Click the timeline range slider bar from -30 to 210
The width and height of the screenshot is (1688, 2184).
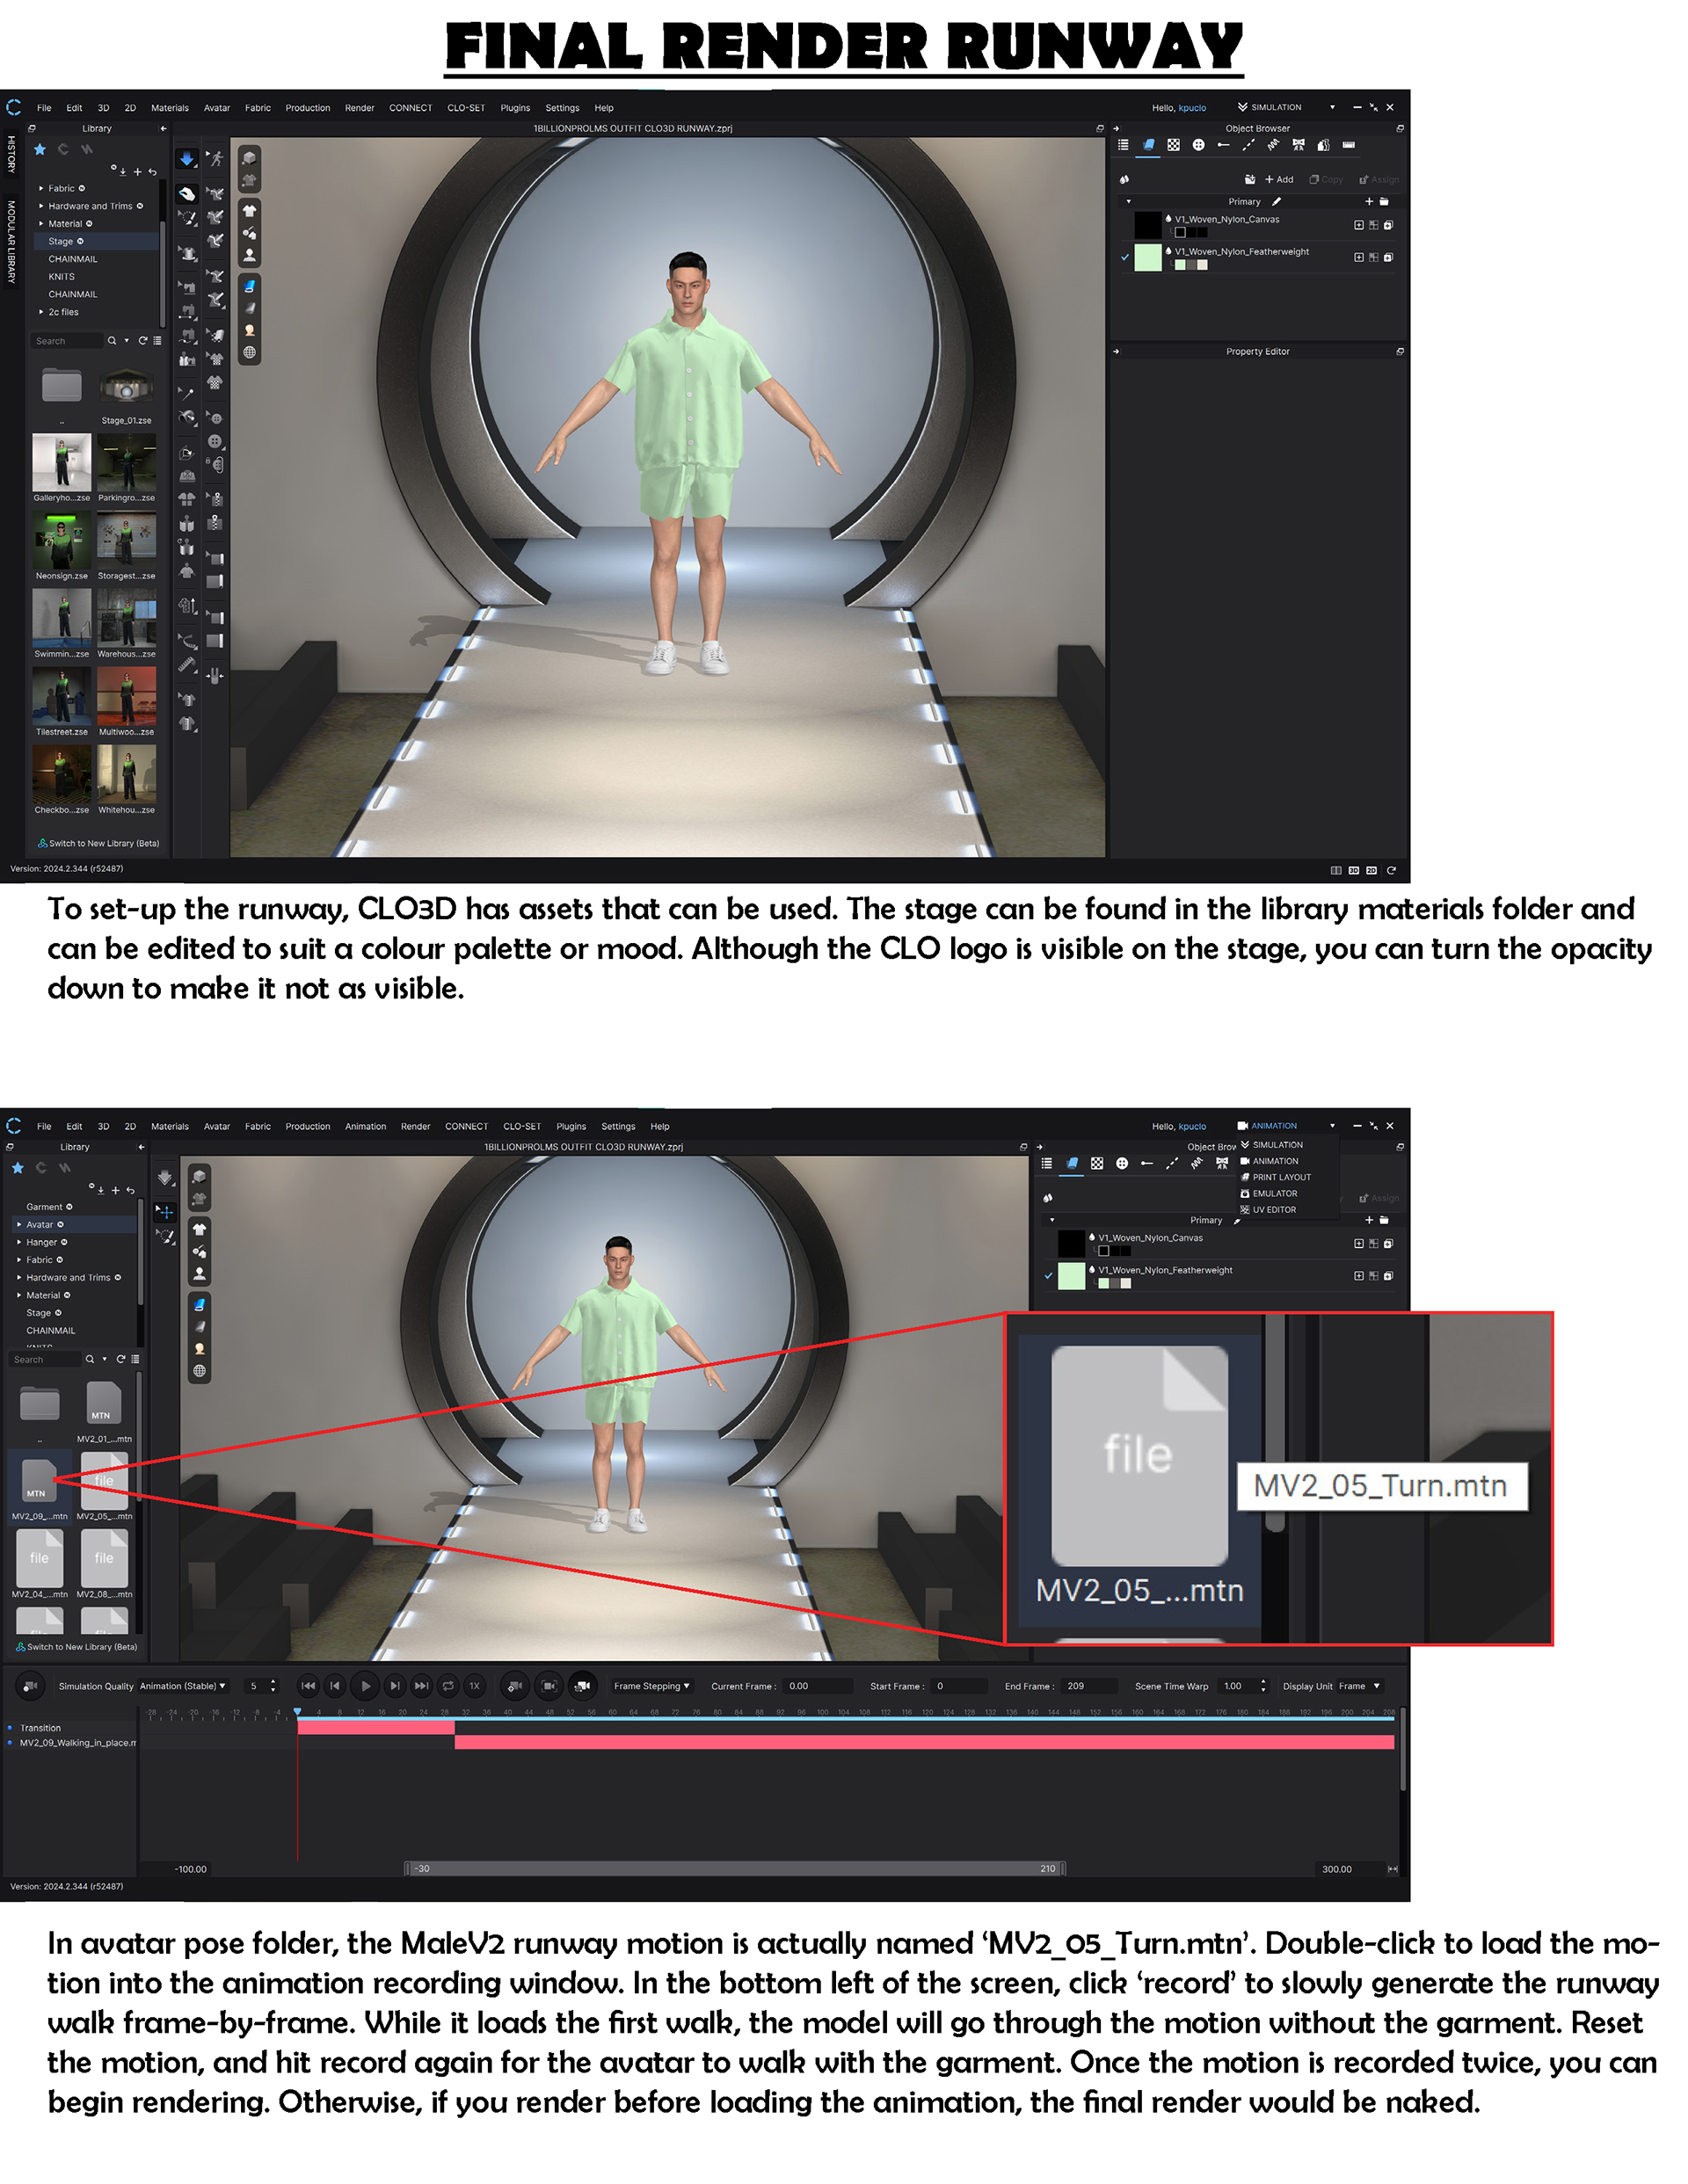(x=736, y=1869)
